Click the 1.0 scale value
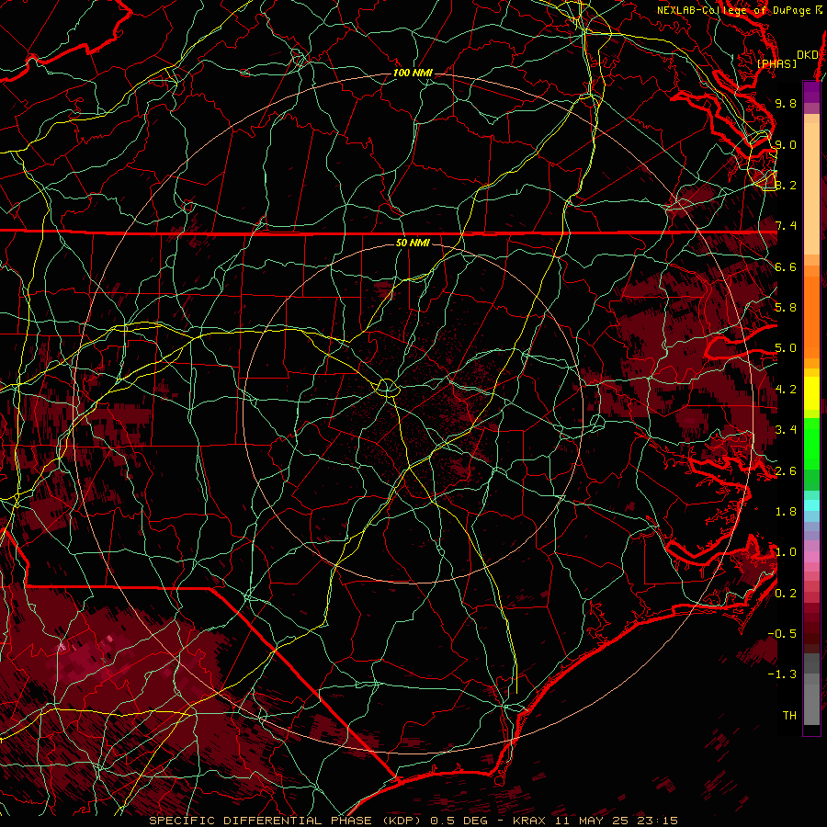This screenshot has height=827, width=827. tap(786, 552)
